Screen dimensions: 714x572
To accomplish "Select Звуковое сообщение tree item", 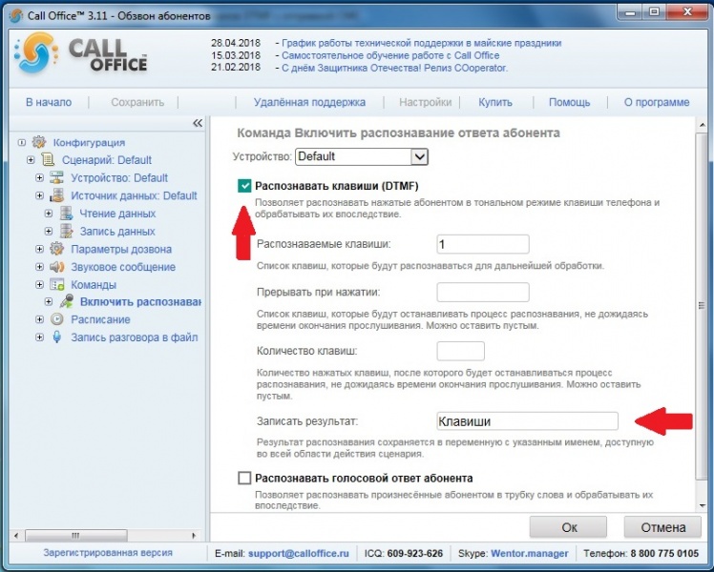I will 123,267.
